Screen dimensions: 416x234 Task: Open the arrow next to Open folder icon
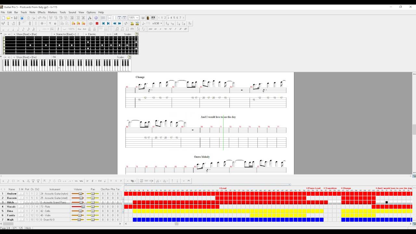click(12, 18)
